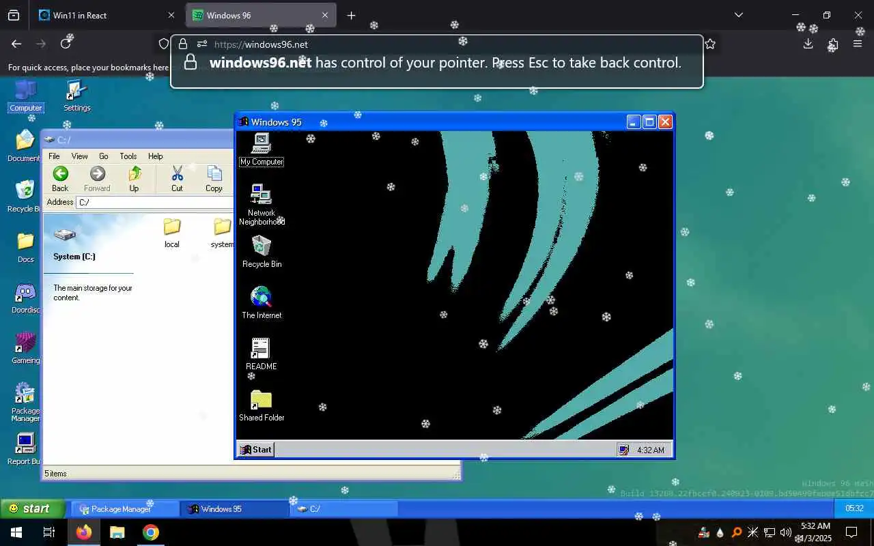This screenshot has width=874, height=546.
Task: Open the File menu in explorer
Action: click(x=54, y=156)
